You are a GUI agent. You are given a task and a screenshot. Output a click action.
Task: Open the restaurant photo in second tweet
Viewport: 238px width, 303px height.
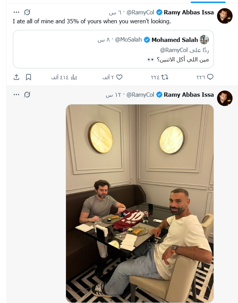pyautogui.click(x=140, y=203)
